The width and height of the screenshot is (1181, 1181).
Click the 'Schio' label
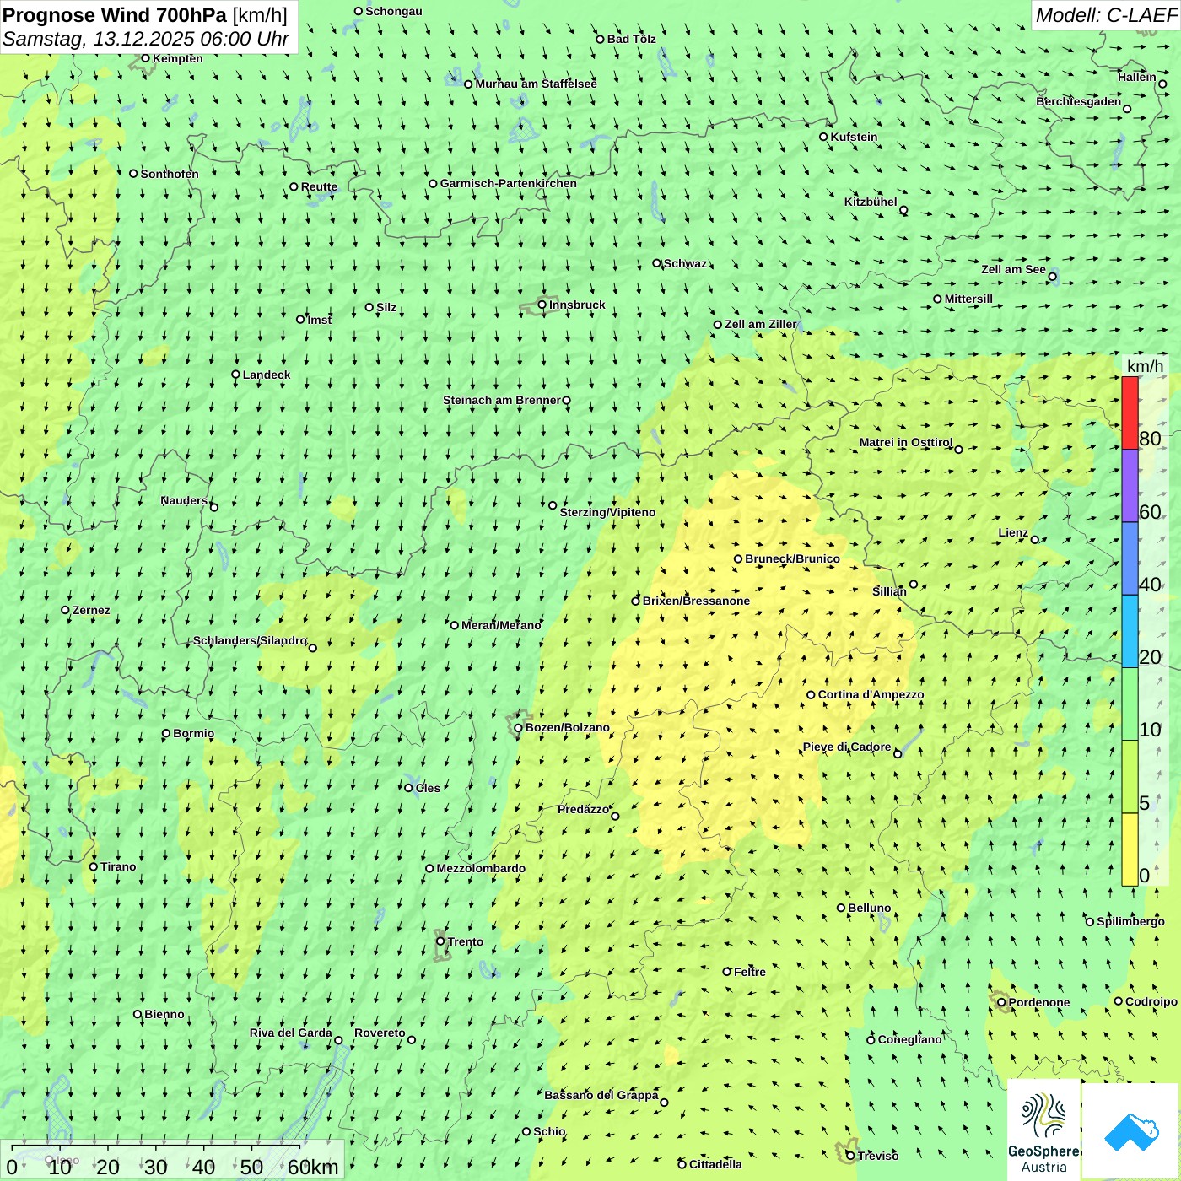pyautogui.click(x=549, y=1131)
